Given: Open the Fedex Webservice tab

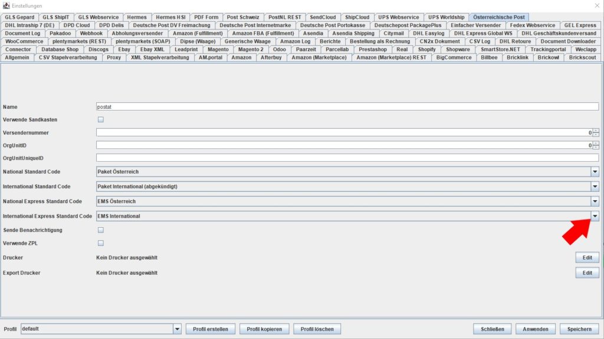Looking at the screenshot, I should click(533, 25).
